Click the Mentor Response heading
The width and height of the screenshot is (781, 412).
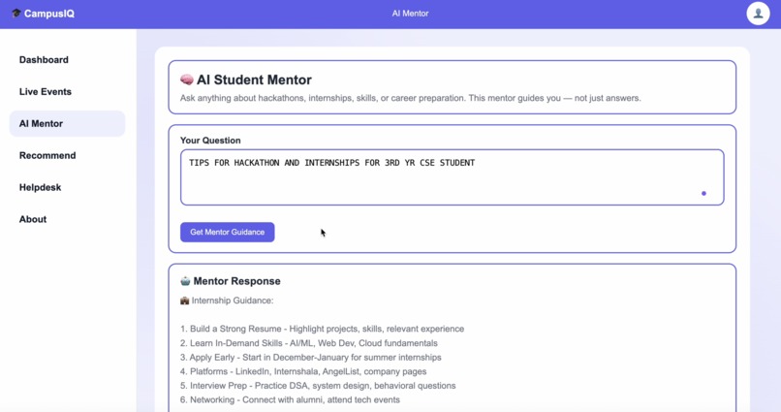[236, 281]
